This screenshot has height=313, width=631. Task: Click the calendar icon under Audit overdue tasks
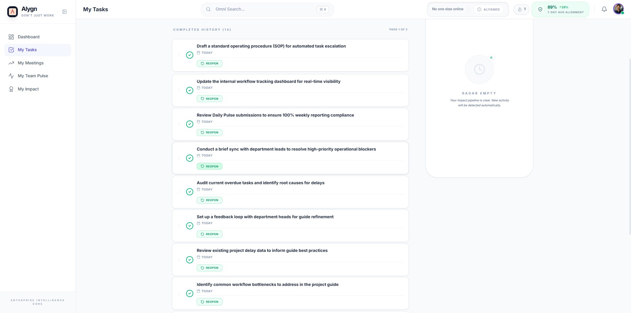[x=198, y=190]
